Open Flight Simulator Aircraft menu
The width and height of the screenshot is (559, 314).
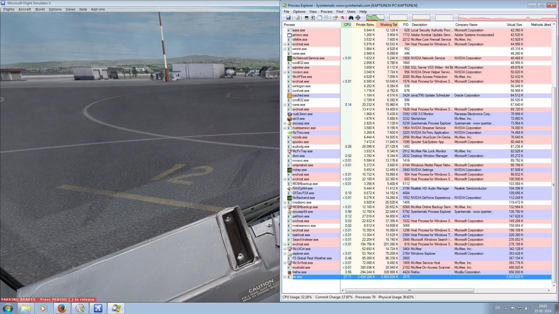(25, 9)
